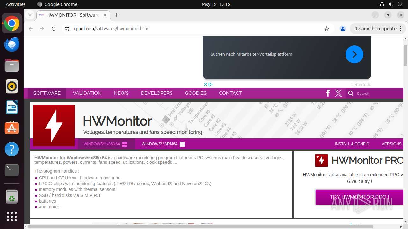Launch LibreOffice Writer from the dock
This screenshot has height=229, width=408.
click(12, 107)
